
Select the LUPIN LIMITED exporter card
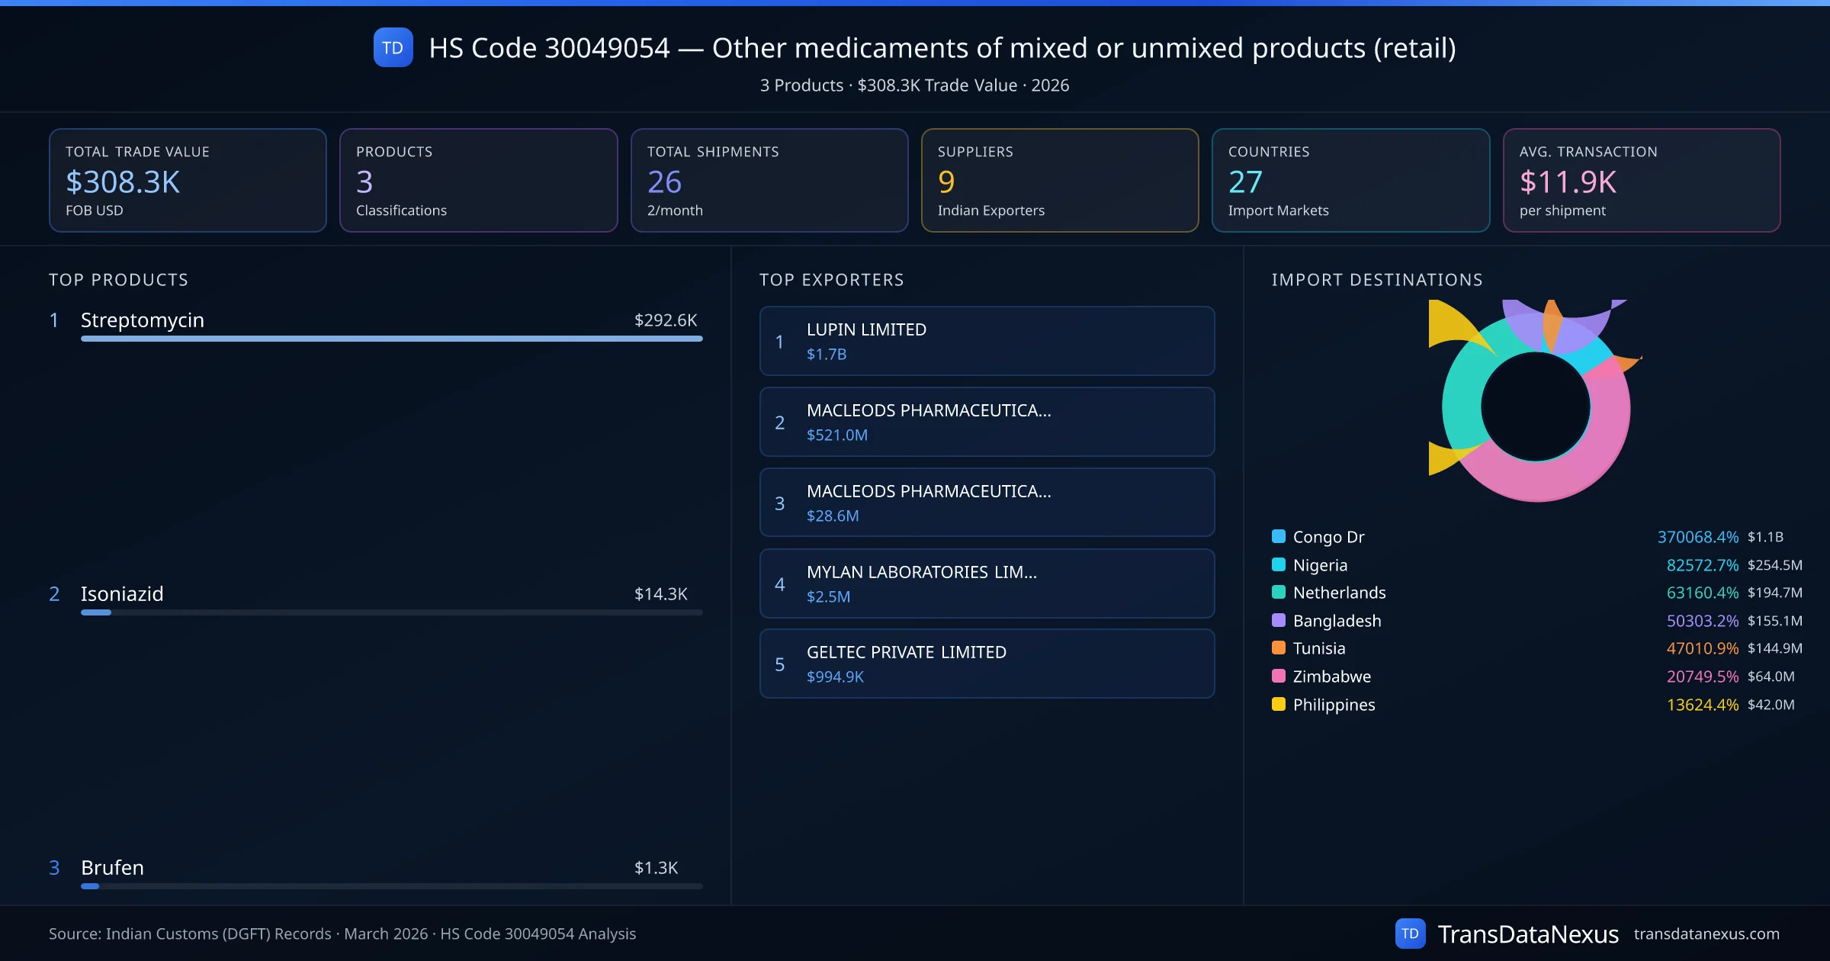(987, 341)
